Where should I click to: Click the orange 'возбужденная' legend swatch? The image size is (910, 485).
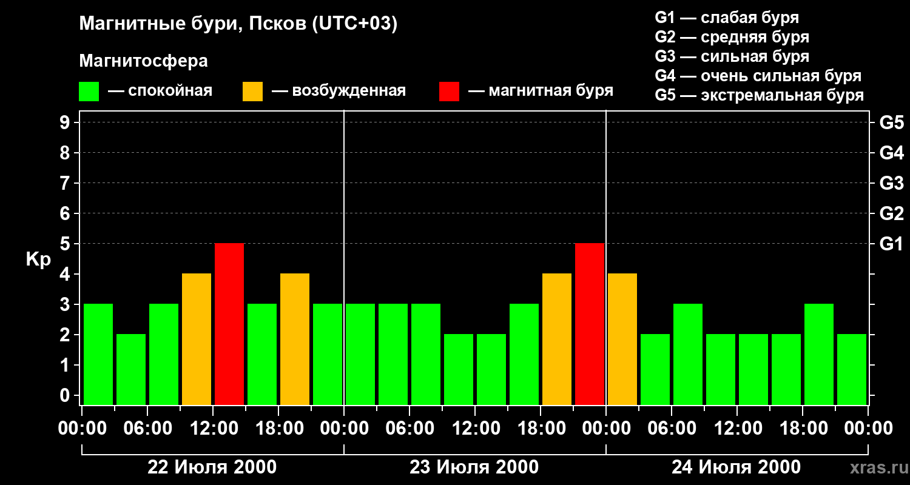pyautogui.click(x=252, y=91)
